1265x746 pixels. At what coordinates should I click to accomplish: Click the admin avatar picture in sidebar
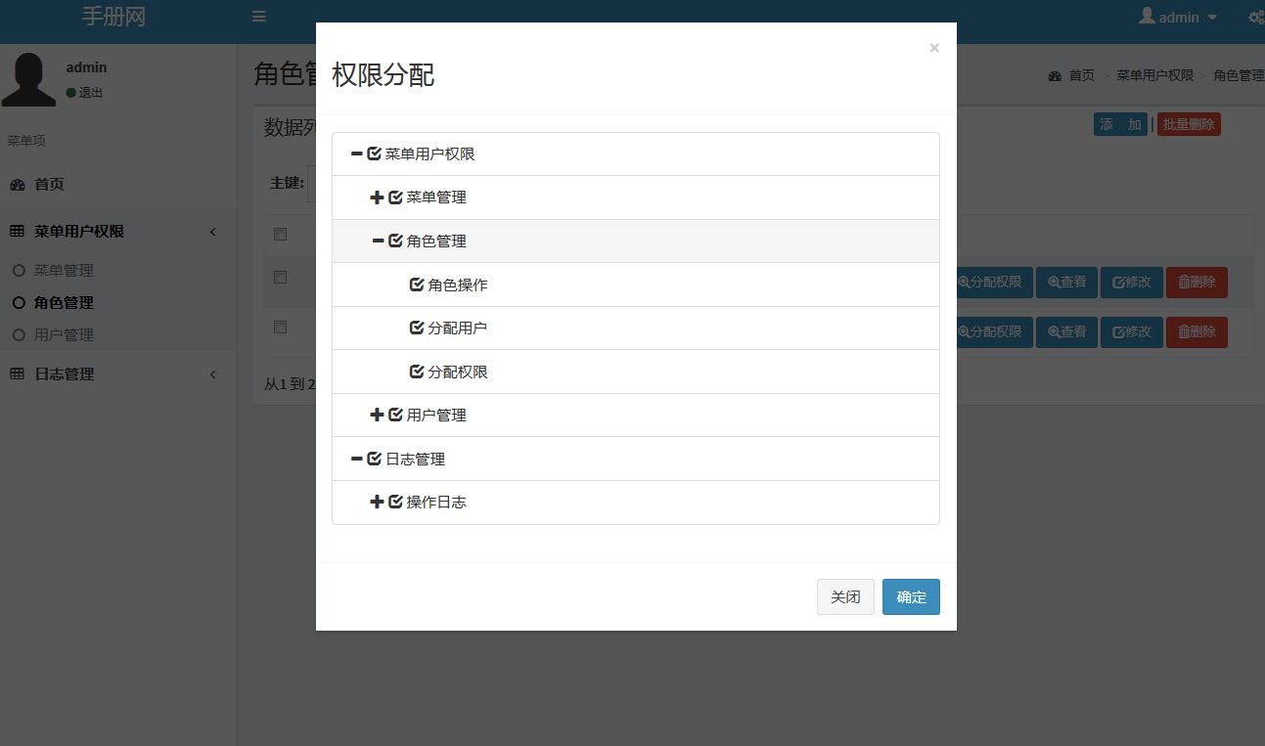pyautogui.click(x=29, y=79)
